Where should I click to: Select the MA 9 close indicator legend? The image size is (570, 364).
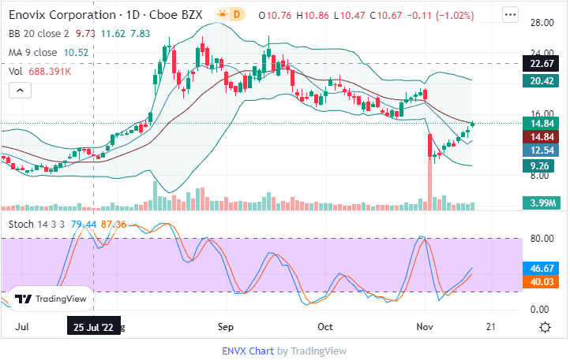point(32,52)
